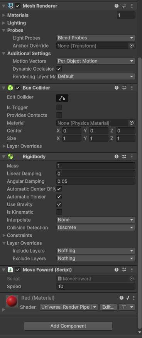This screenshot has height=338, width=142.
Task: Open Move Foward script help icon
Action: (x=117, y=270)
